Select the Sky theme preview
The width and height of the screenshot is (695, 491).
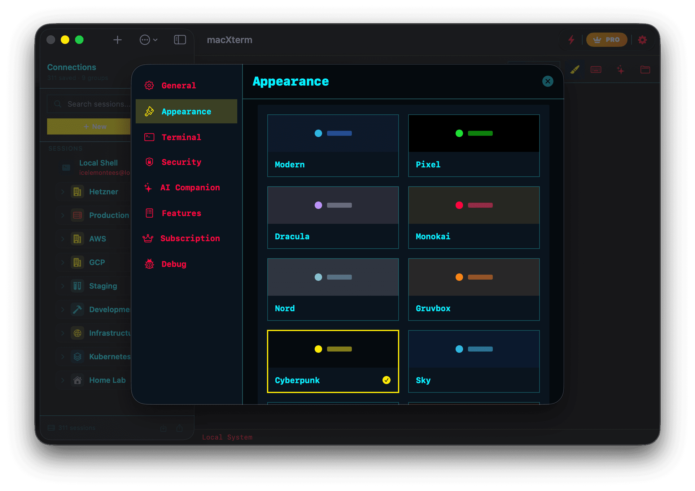[x=474, y=361]
